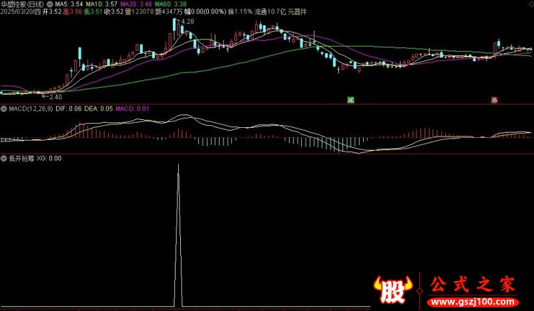Open the MA indicator settings dropdown arrow
Image resolution: width=534 pixels, height=311 pixels.
point(50,4)
